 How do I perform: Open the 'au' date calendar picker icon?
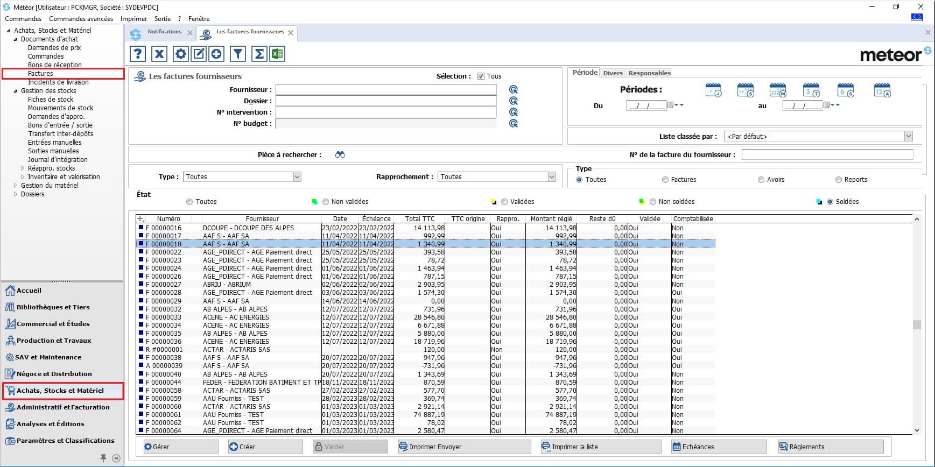coord(826,105)
